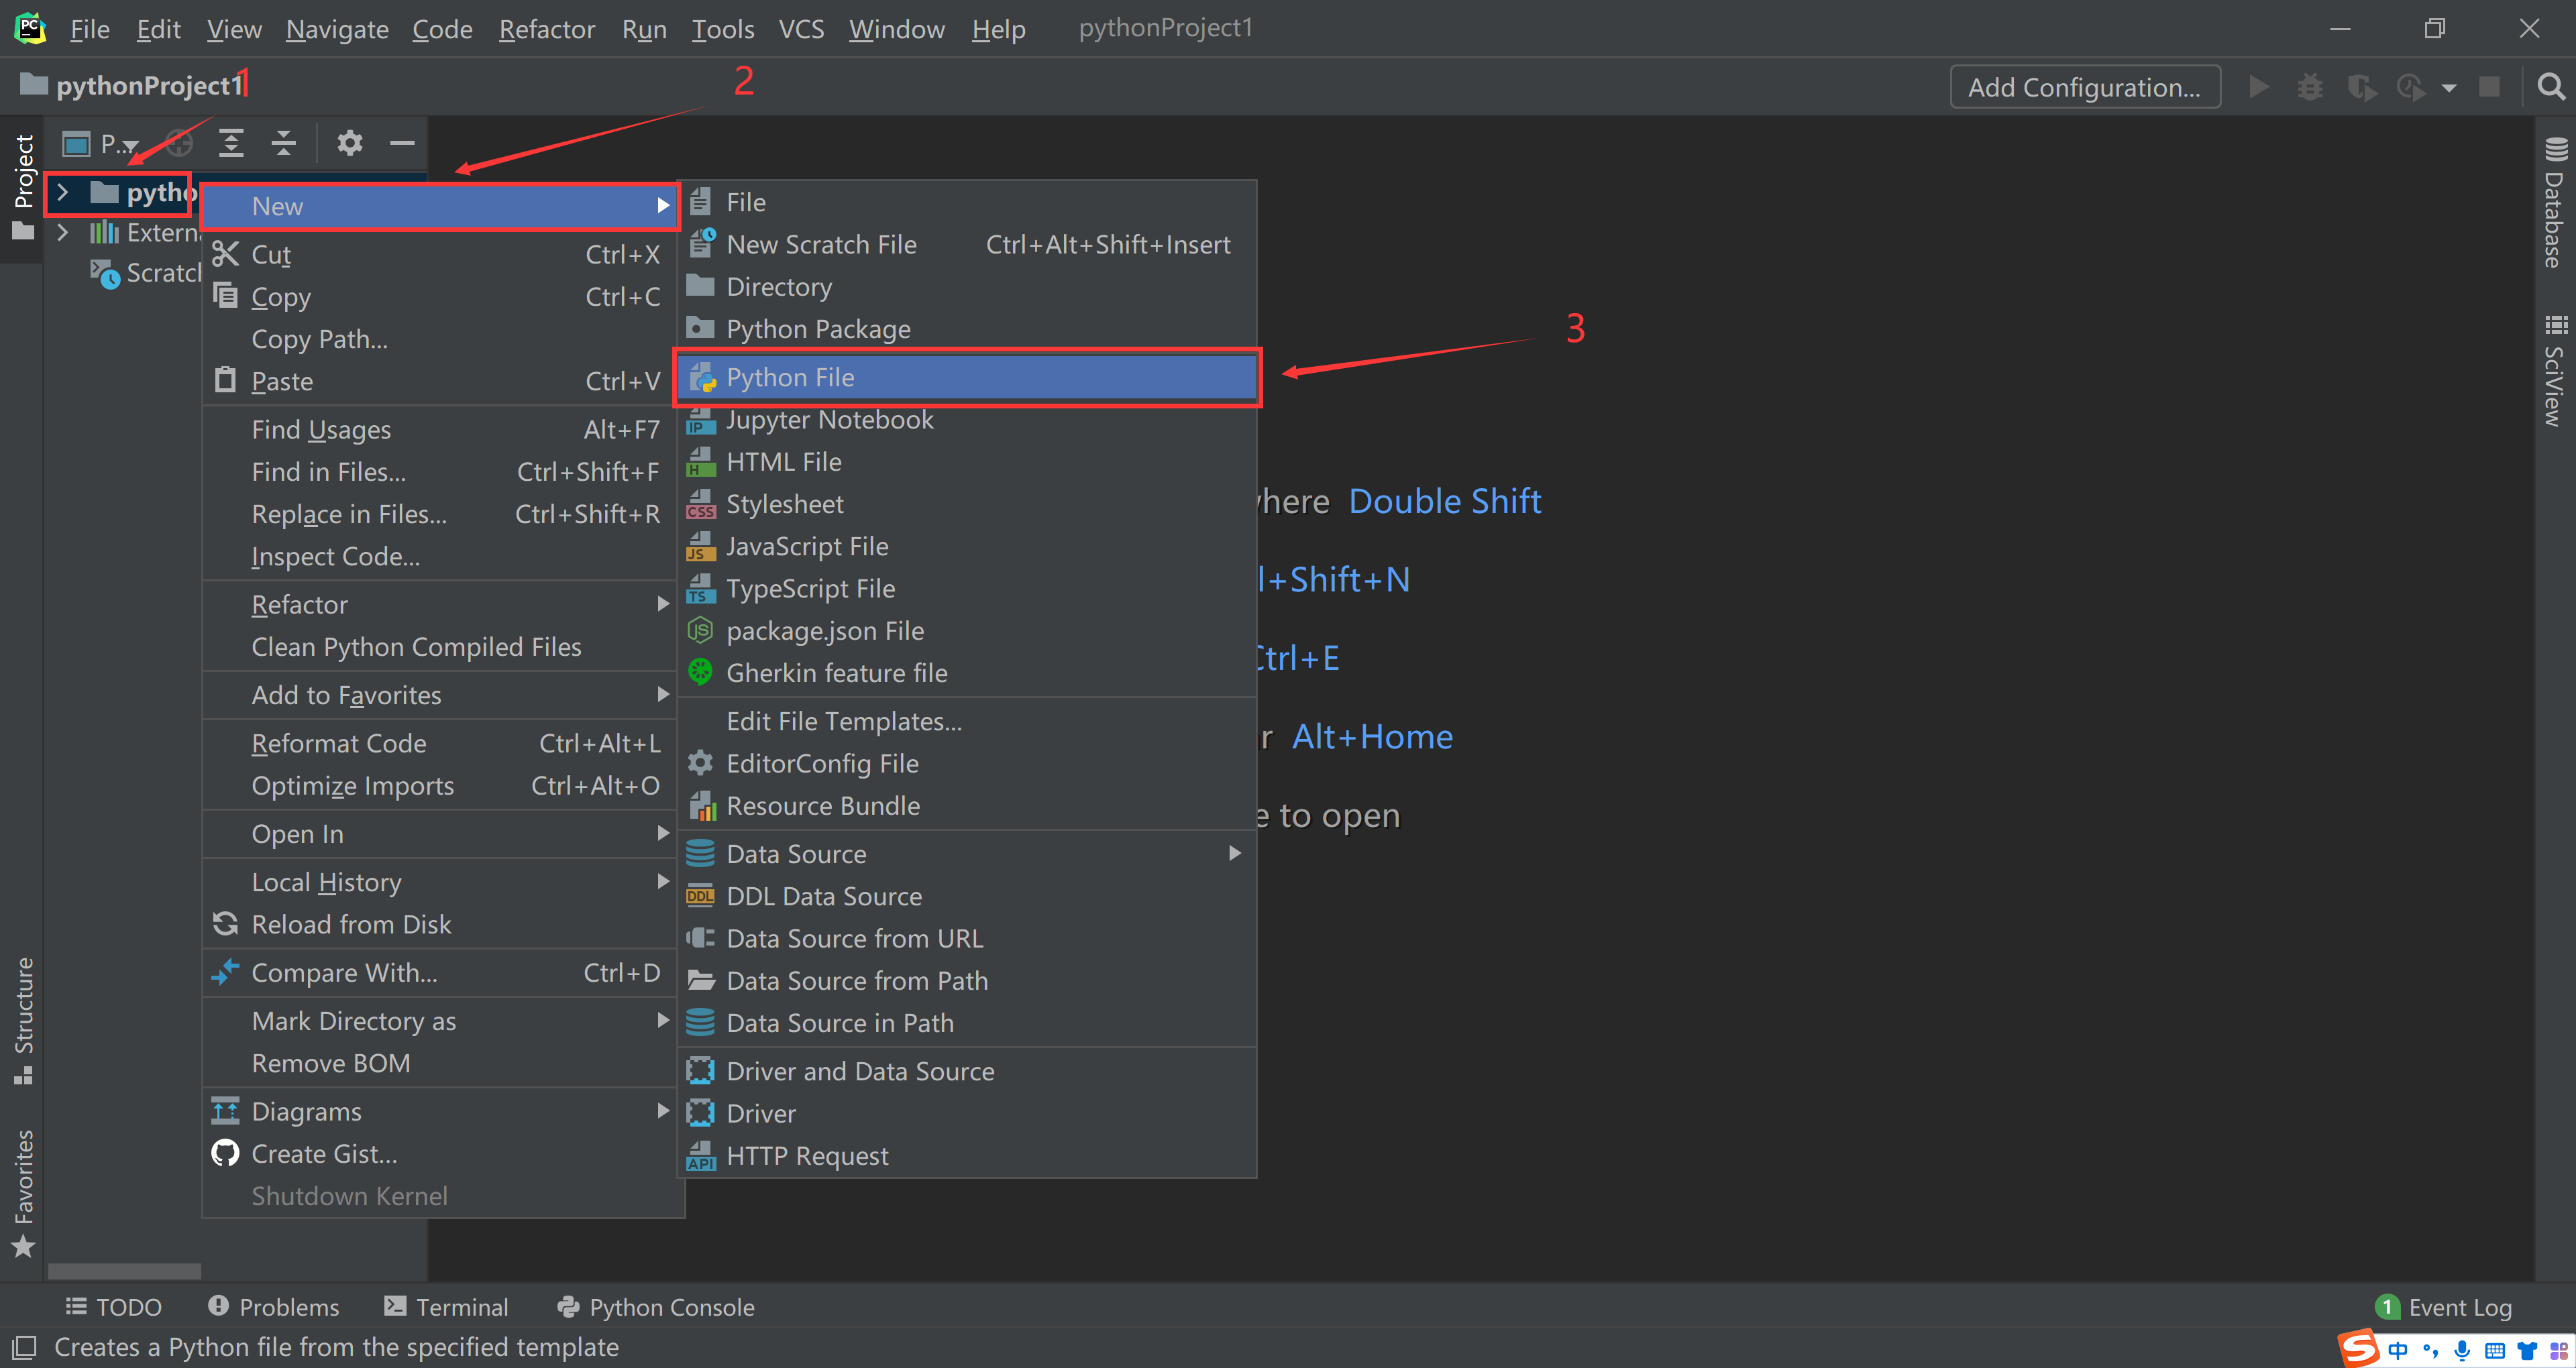
Task: Click the Jupyter Notebook file icon
Action: [700, 420]
